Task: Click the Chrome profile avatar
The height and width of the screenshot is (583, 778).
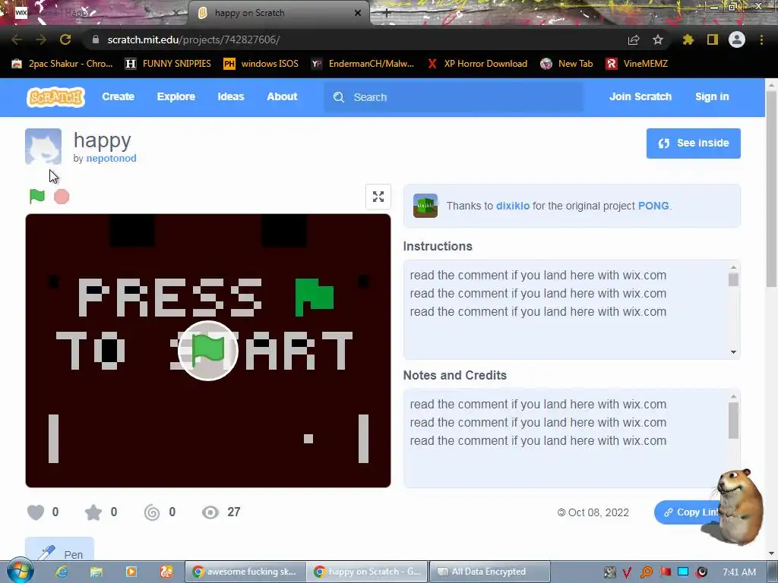Action: tap(737, 39)
